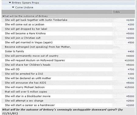This screenshot has width=137, height=115.
Task: Select 'She will be declared an unfit mother'
Action: [28, 78]
